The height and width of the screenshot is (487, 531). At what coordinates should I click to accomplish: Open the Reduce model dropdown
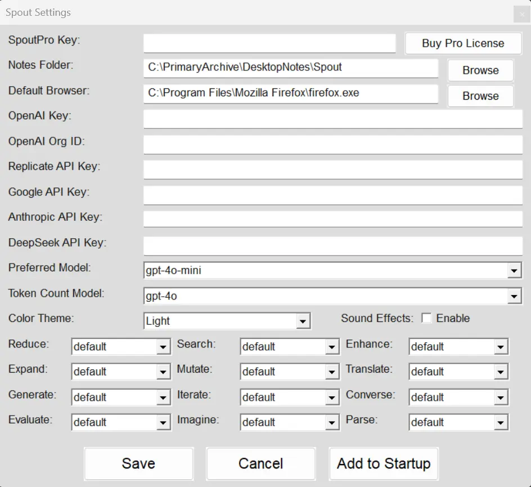pyautogui.click(x=121, y=347)
